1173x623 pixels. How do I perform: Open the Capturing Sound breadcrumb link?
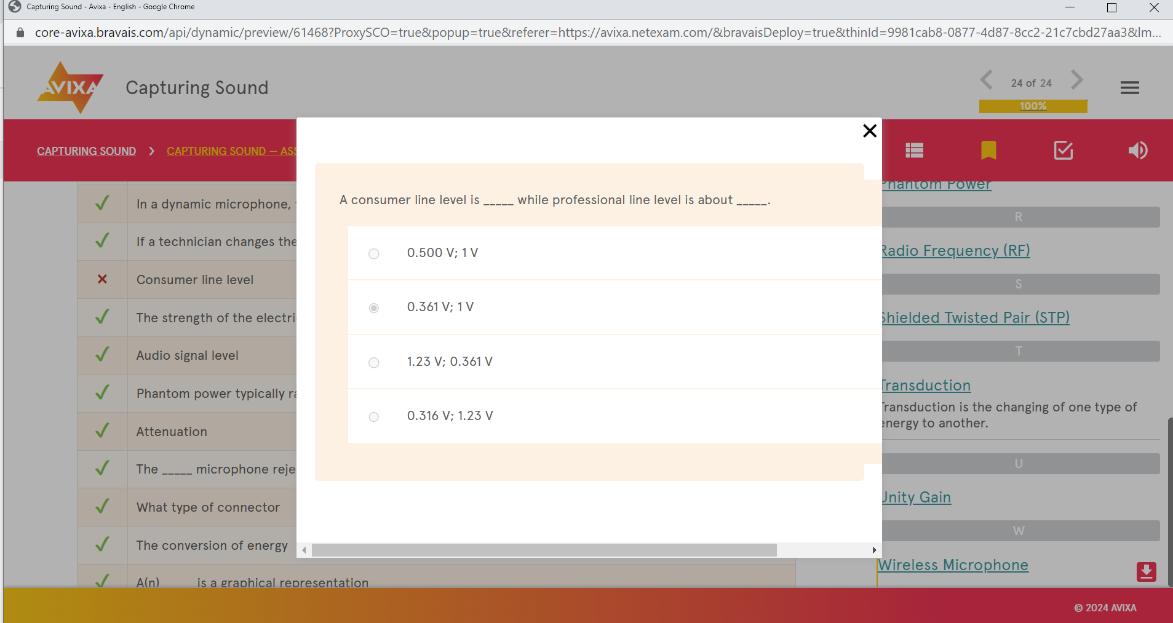click(x=86, y=151)
